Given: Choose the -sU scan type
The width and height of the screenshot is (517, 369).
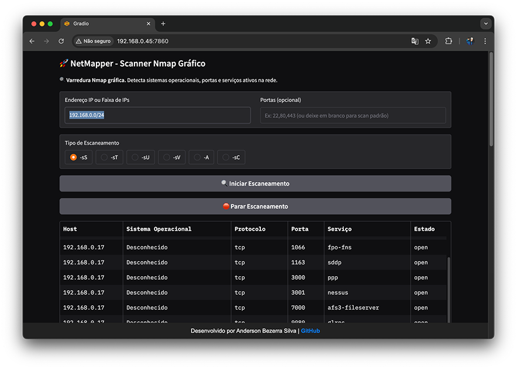Looking at the screenshot, I should 141,157.
